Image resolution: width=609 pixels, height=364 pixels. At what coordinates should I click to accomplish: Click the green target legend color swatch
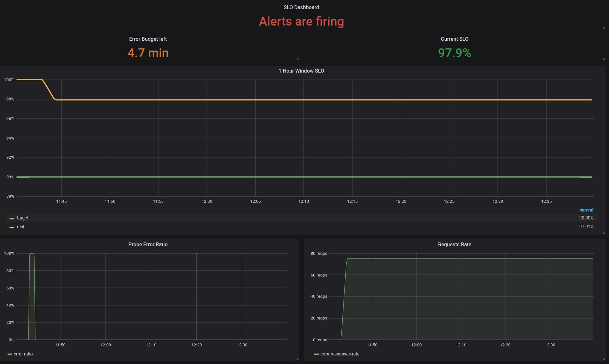coord(12,219)
